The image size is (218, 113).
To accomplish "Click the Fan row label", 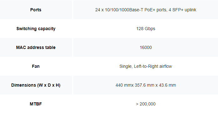I will click(x=36, y=66).
